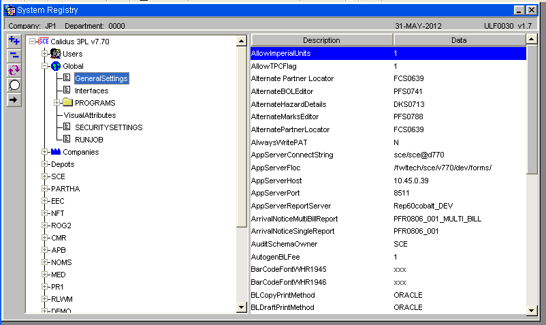The width and height of the screenshot is (546, 325).
Task: Expand the Companies tree node
Action: tap(44, 152)
